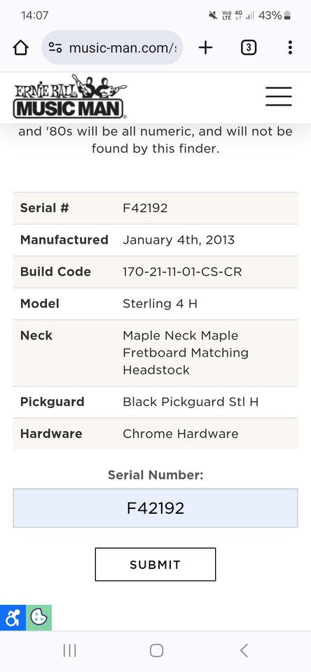
Task: Open the accessibility options icon
Action: pyautogui.click(x=13, y=617)
